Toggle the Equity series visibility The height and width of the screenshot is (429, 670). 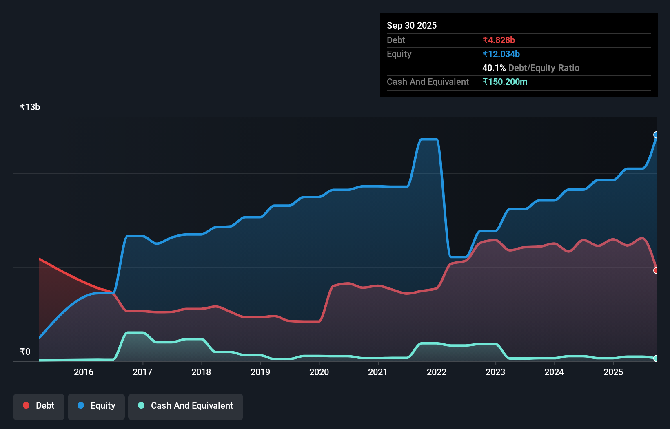(96, 406)
